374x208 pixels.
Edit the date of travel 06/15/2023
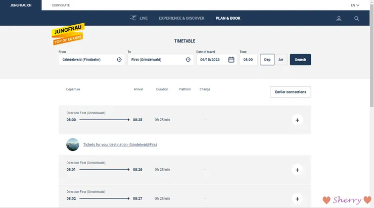pyautogui.click(x=216, y=60)
